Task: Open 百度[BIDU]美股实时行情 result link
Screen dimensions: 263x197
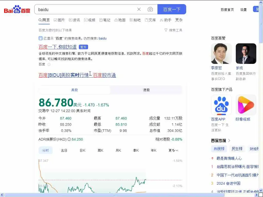Action: click(x=77, y=75)
